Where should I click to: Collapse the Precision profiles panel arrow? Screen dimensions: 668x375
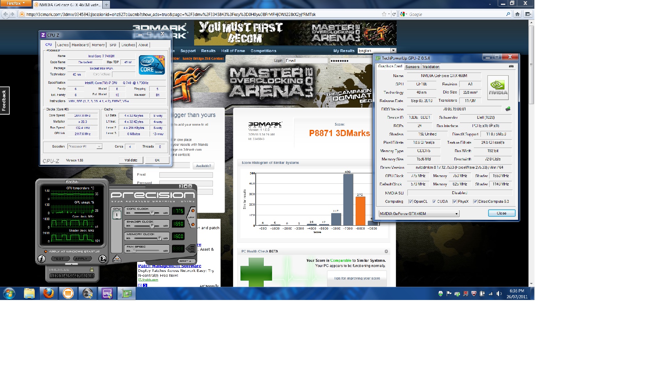click(x=72, y=265)
